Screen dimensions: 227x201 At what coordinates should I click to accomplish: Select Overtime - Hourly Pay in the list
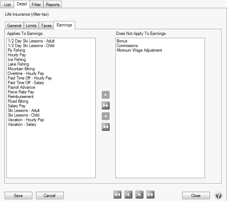tap(26, 73)
